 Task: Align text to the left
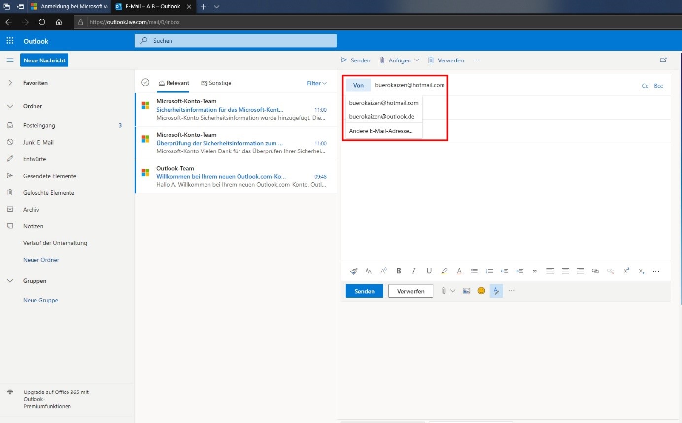coord(550,271)
